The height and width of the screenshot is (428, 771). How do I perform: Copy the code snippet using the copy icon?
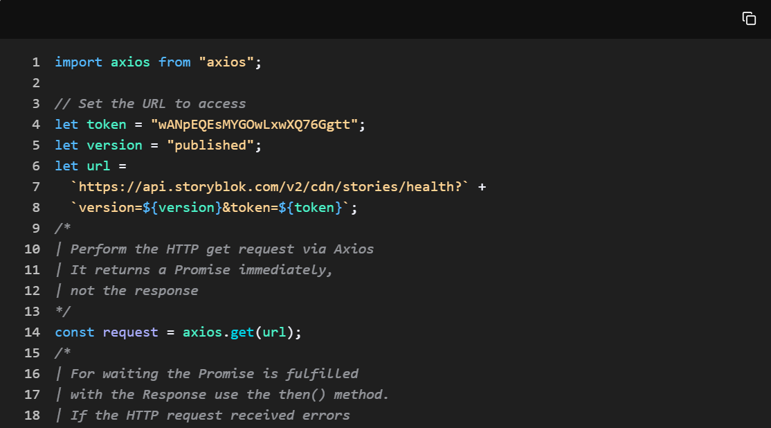(x=749, y=19)
